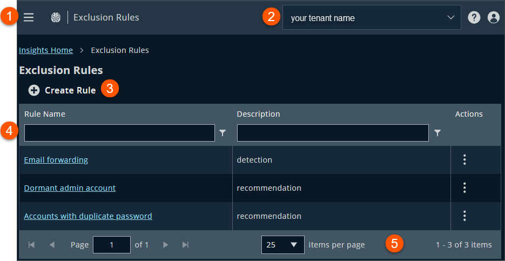
Task: Open actions for Accounts with duplicate password
Action: [x=464, y=216]
